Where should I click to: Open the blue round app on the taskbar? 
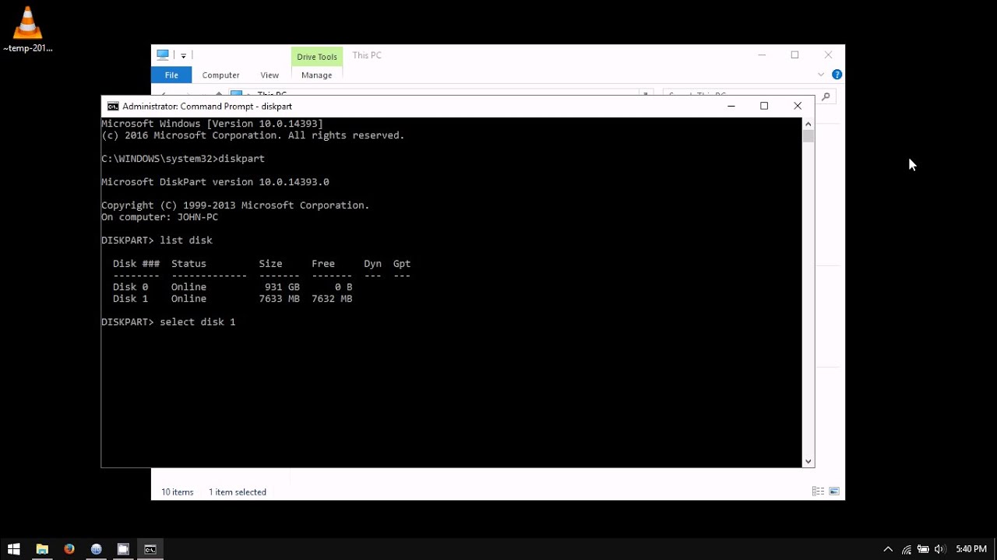[x=96, y=549]
